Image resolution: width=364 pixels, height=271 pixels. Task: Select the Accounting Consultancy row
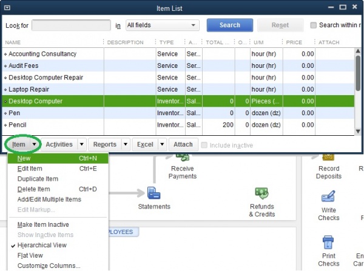(178, 54)
